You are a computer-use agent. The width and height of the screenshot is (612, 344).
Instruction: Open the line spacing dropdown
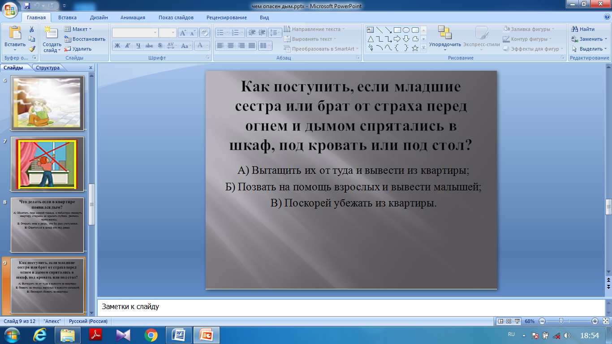tap(275, 33)
